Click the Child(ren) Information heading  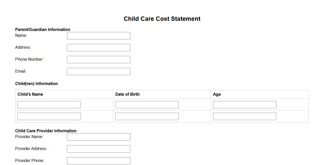[37, 84]
